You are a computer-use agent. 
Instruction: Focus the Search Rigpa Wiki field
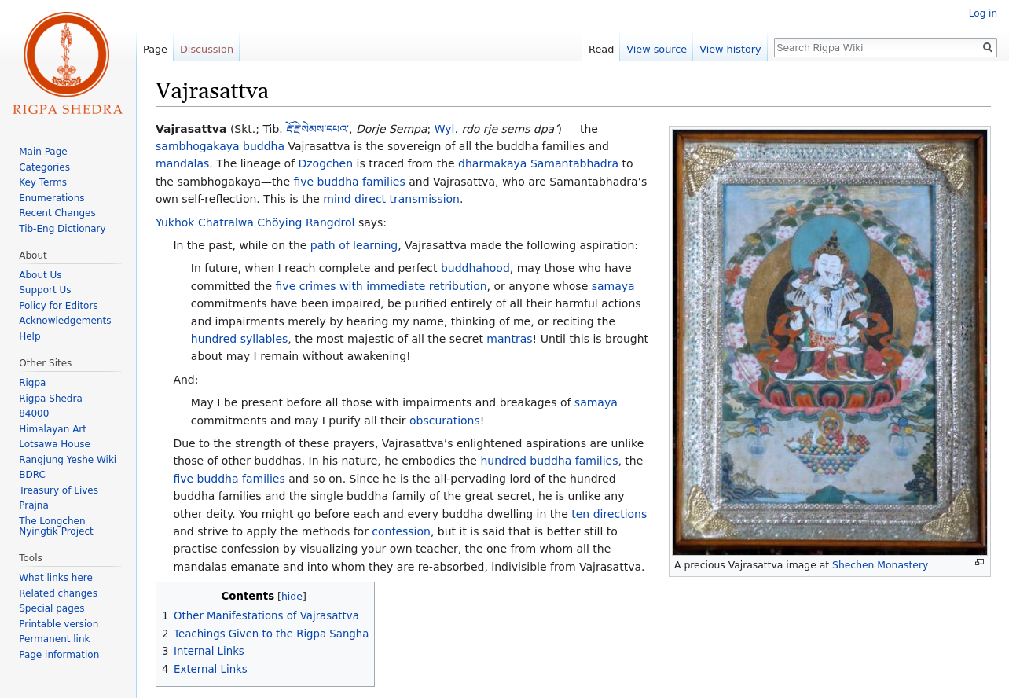point(877,48)
